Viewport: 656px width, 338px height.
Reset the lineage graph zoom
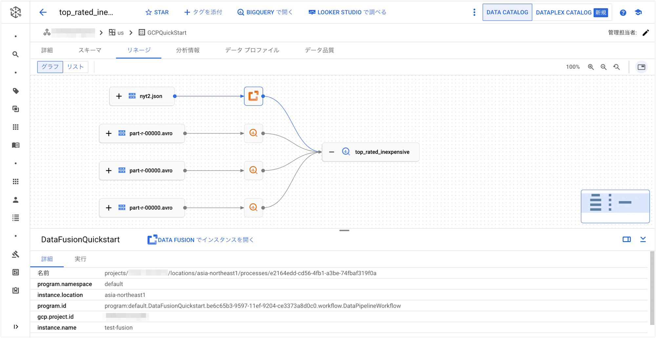point(617,67)
